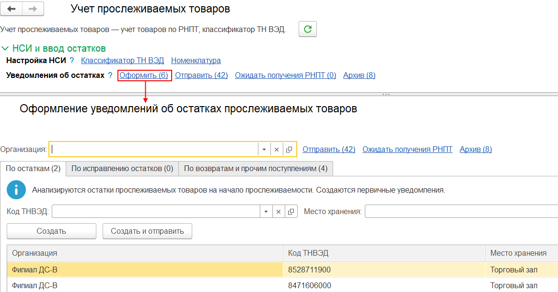Screen dimensions: 558x292
Task: Expand the Код ТНВЭД dropdown list
Action: pos(266,212)
